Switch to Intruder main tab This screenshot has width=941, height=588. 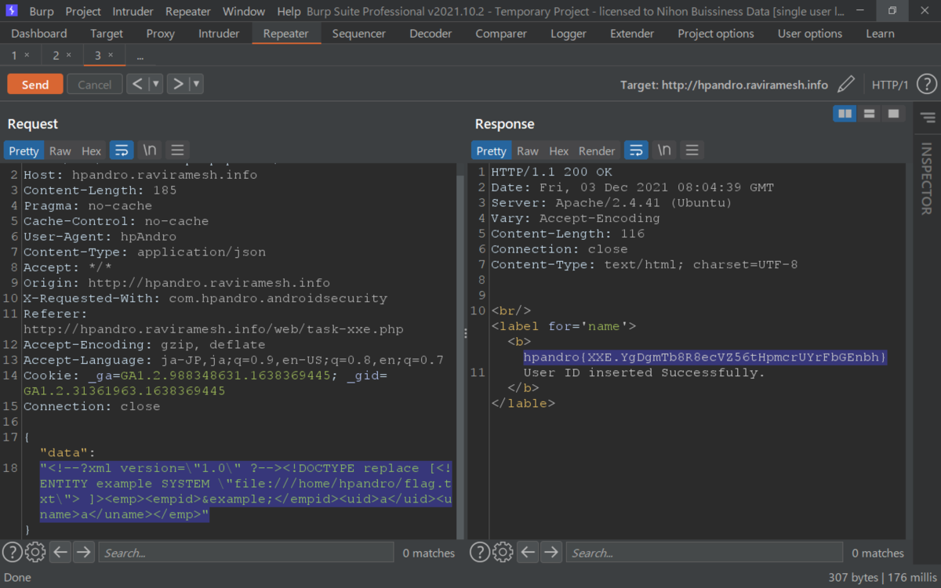coord(219,34)
